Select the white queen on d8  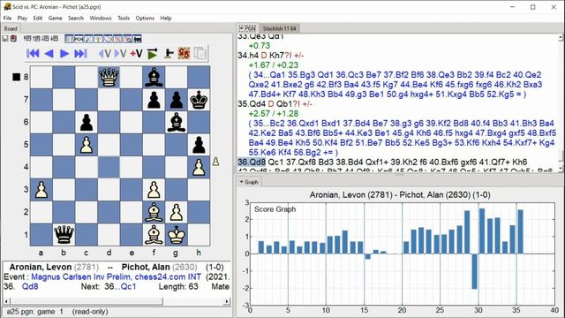pyautogui.click(x=109, y=77)
